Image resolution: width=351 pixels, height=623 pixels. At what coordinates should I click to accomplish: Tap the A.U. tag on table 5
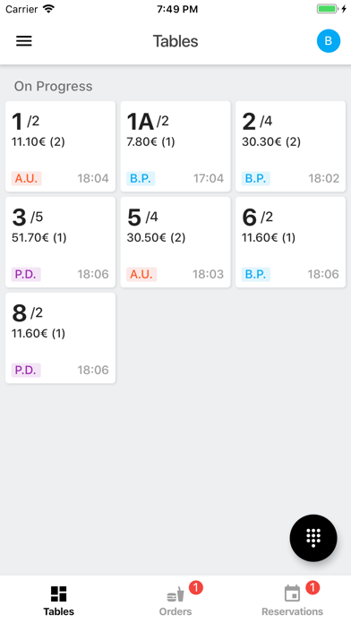click(141, 274)
